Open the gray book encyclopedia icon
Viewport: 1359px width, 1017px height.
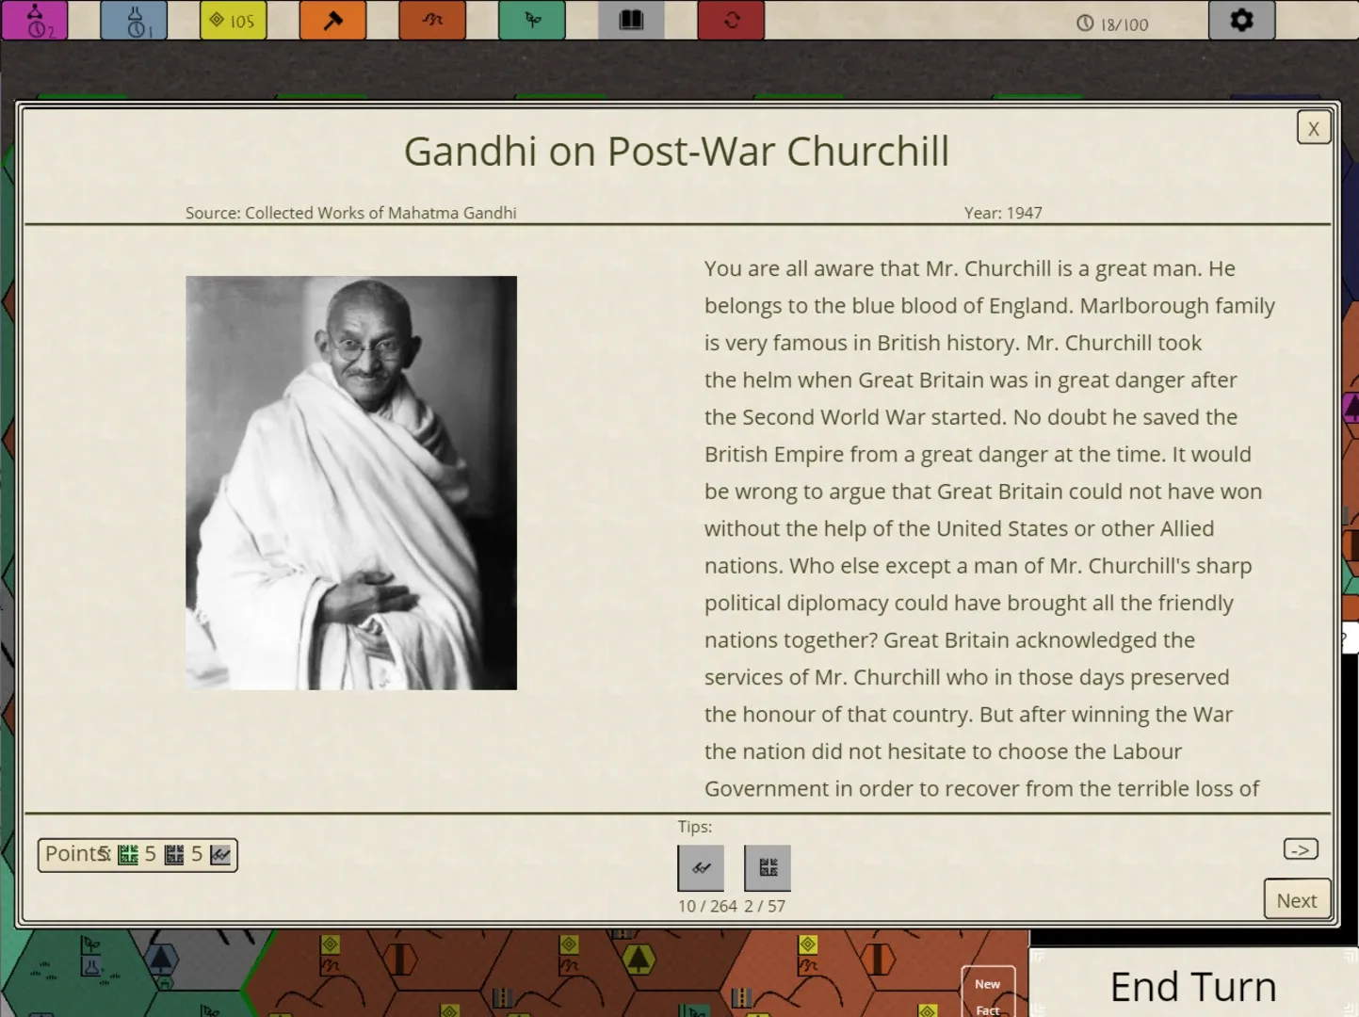(x=631, y=20)
